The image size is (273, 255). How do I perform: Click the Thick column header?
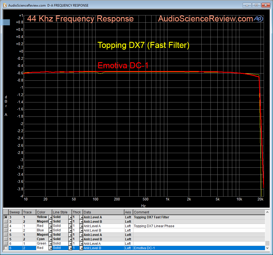[x=78, y=212]
